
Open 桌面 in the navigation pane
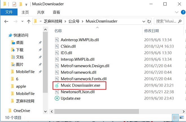(19, 43)
